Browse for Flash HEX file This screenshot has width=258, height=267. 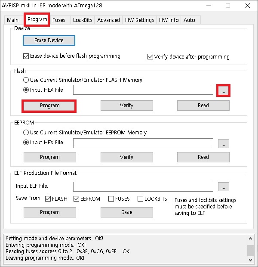[x=223, y=90]
